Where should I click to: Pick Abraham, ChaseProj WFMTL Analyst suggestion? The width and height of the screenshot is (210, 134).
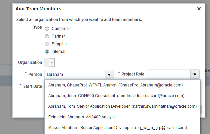(x=115, y=85)
